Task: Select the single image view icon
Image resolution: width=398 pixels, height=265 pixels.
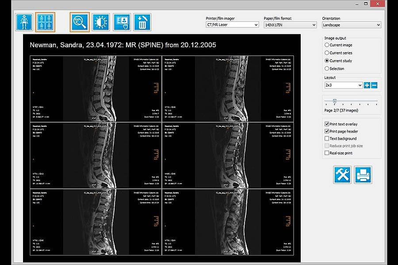Action: [x=24, y=22]
